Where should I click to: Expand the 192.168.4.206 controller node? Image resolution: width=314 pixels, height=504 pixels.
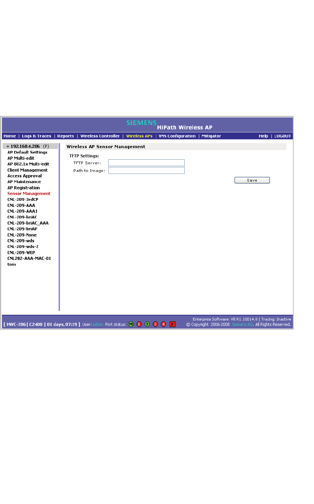coord(8,146)
